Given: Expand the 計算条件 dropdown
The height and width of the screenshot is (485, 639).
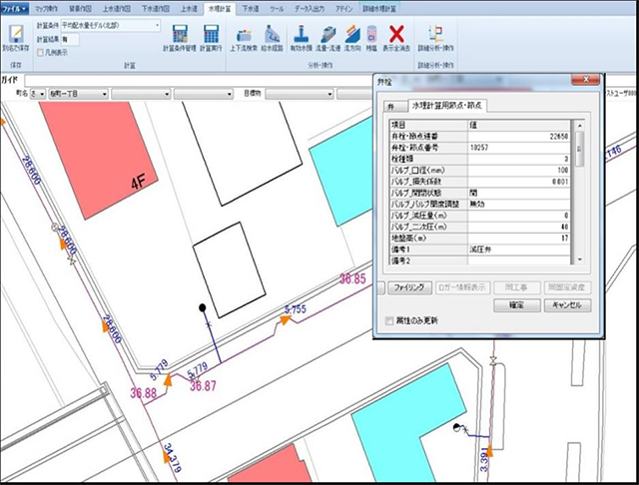Looking at the screenshot, I should [x=156, y=27].
